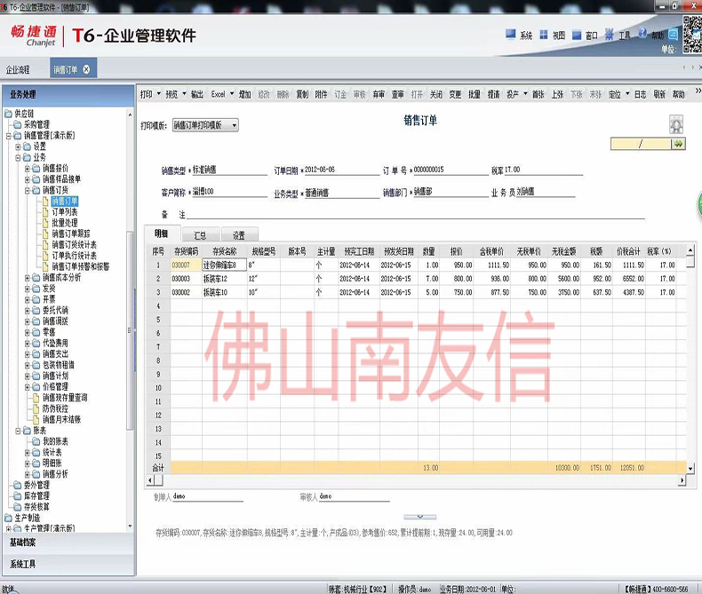The image size is (702, 594).
Task: Click Excel export in toolbar
Action: click(x=218, y=94)
